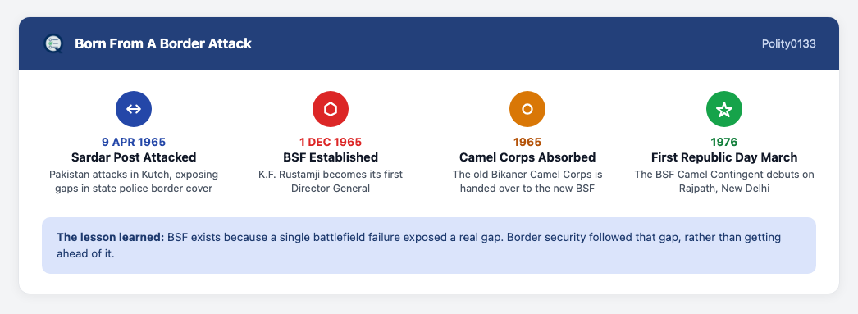Select the 1 DEC 1965 date label

point(331,142)
